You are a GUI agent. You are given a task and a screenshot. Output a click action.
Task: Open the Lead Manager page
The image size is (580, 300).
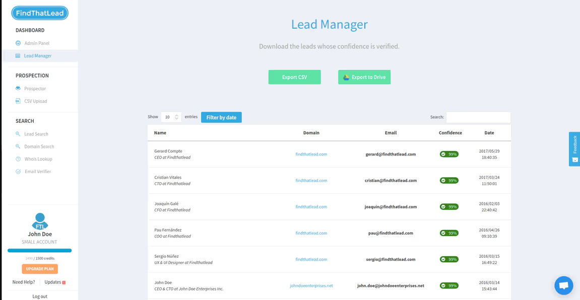coord(38,56)
